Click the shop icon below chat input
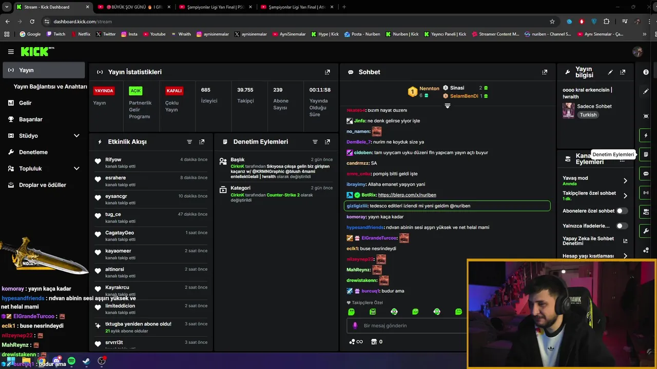The width and height of the screenshot is (657, 369). pos(374,342)
